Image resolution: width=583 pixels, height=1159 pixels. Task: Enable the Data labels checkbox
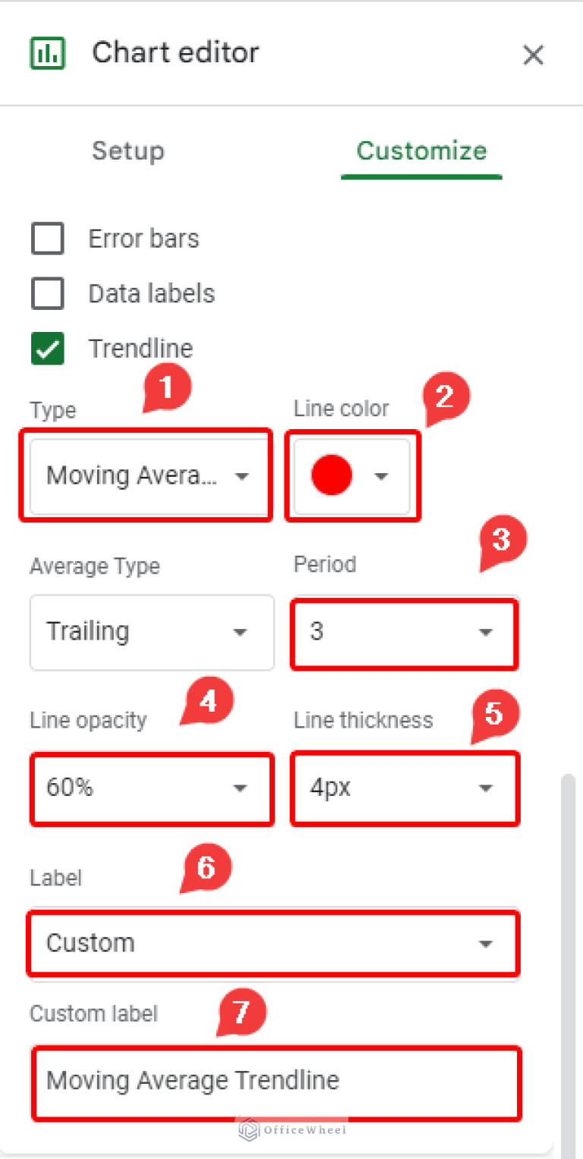click(47, 293)
